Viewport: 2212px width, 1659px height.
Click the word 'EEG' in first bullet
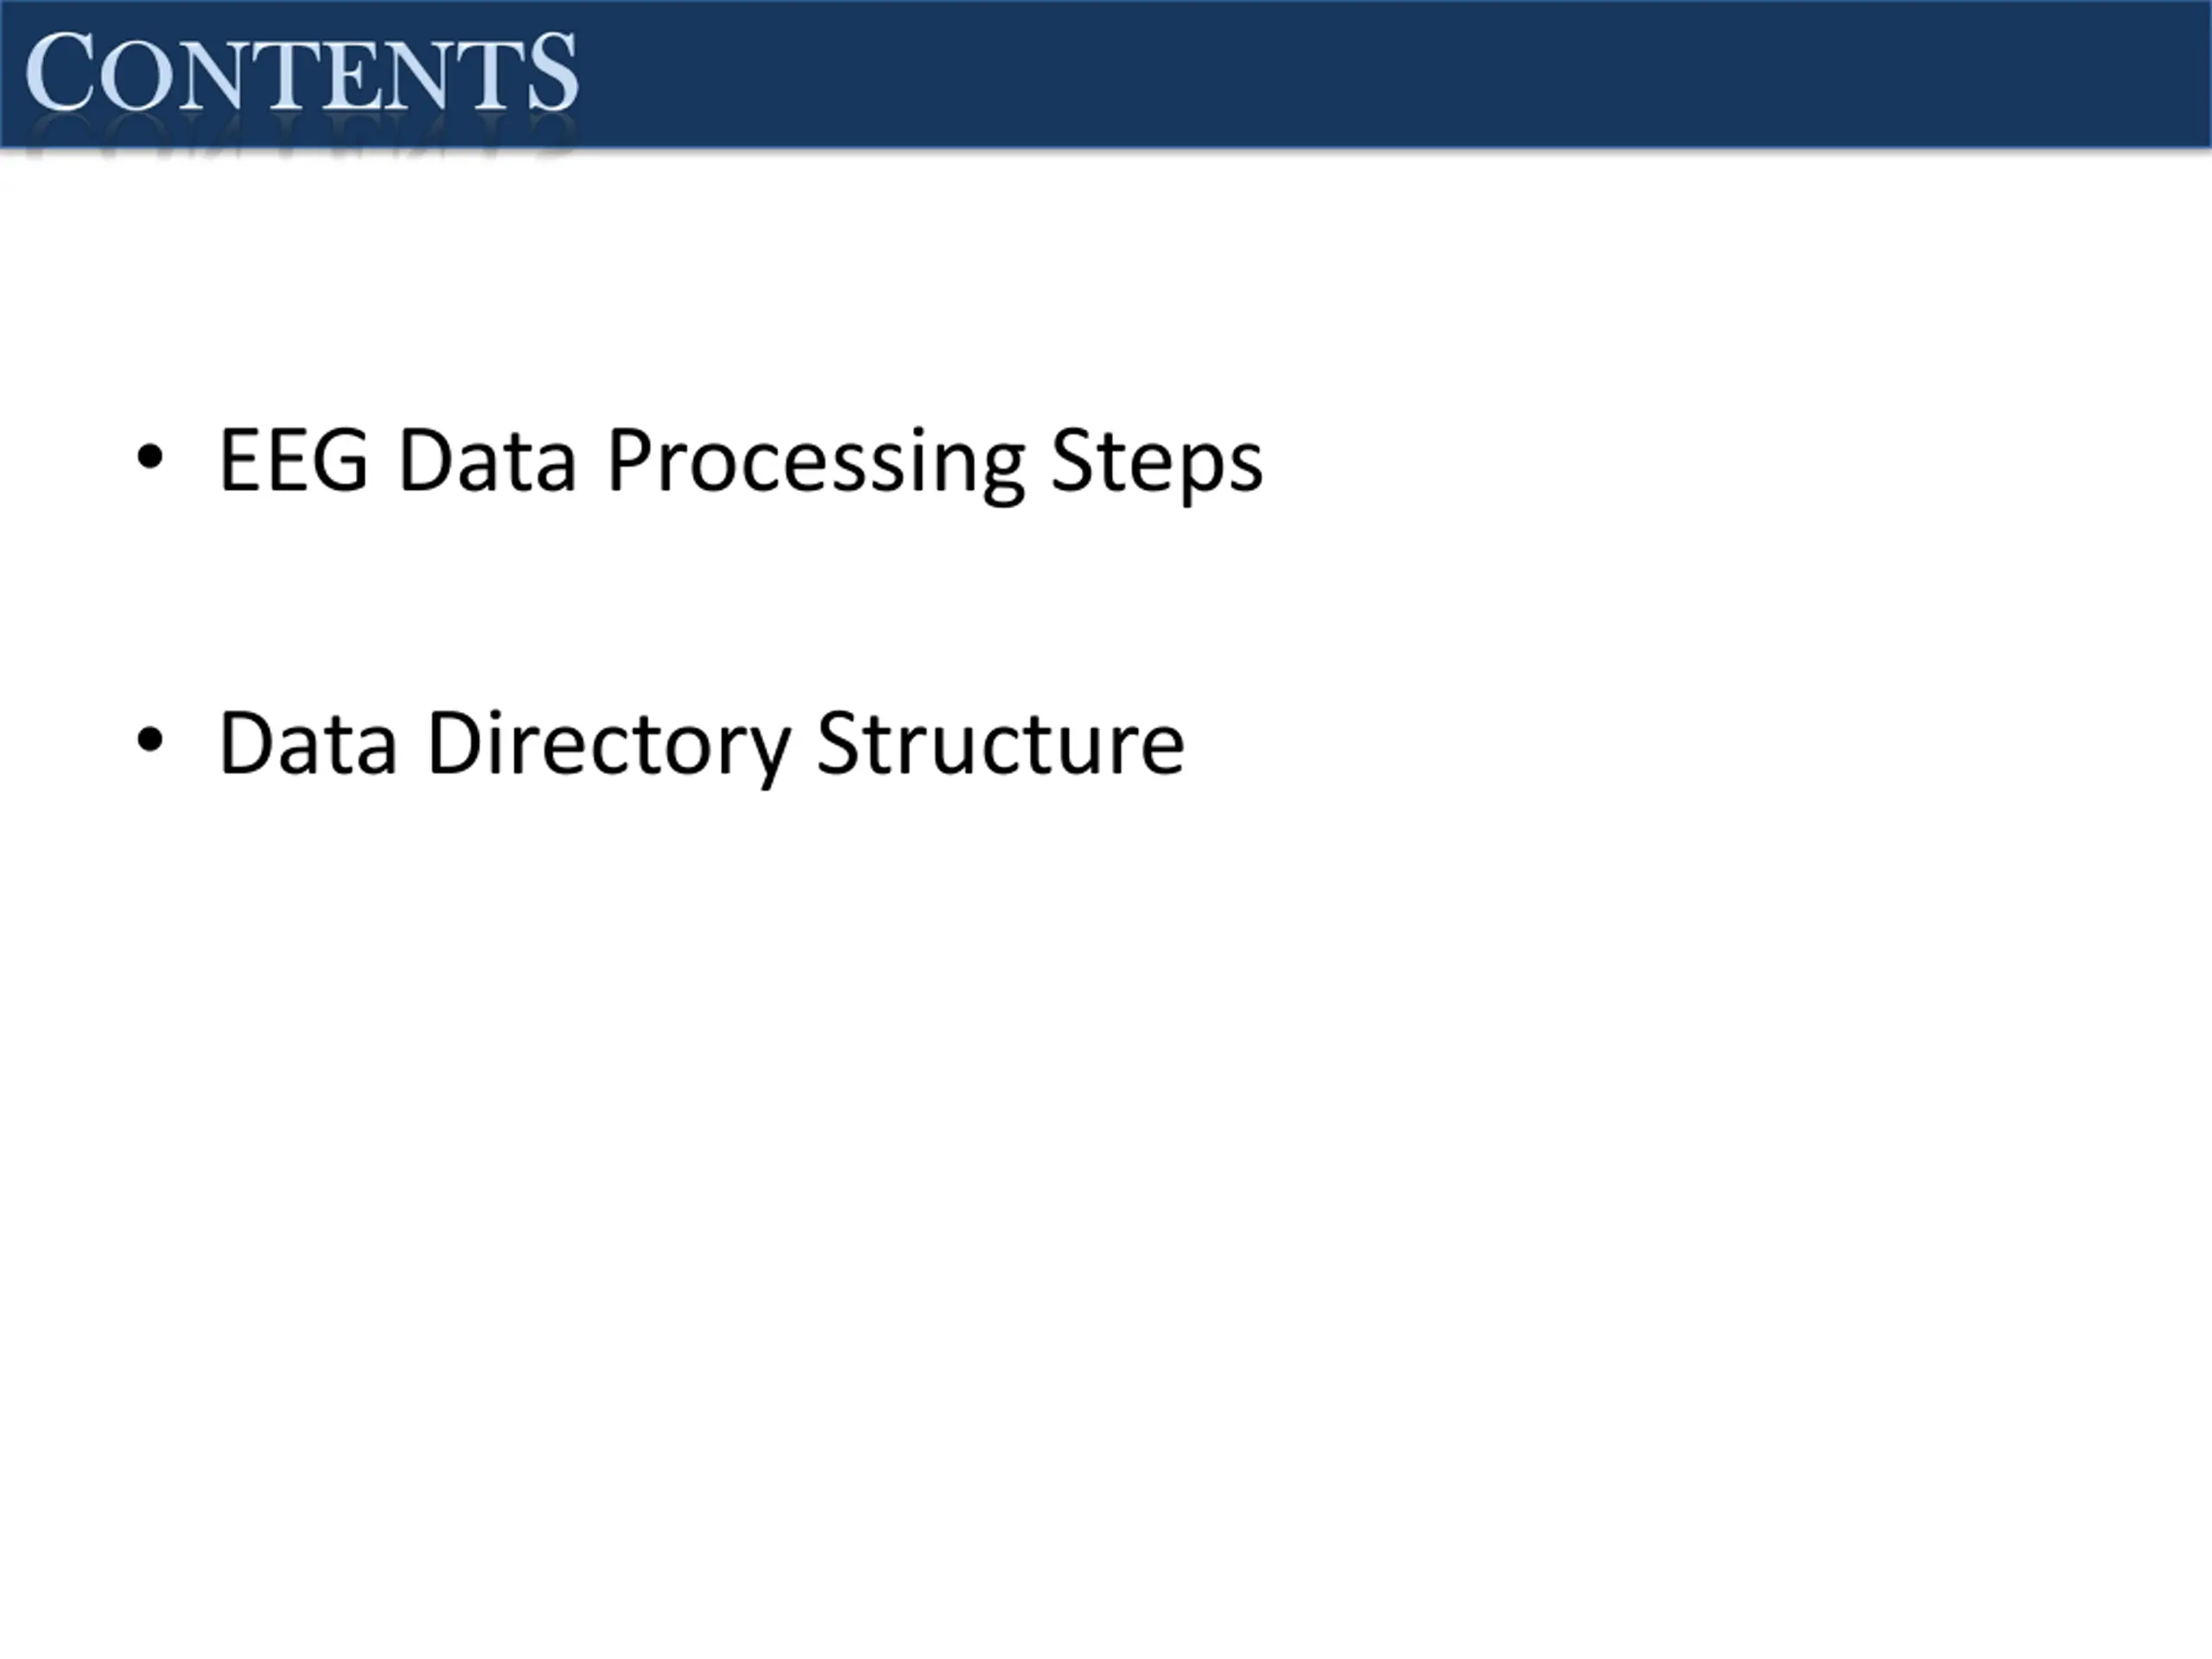pyautogui.click(x=293, y=460)
